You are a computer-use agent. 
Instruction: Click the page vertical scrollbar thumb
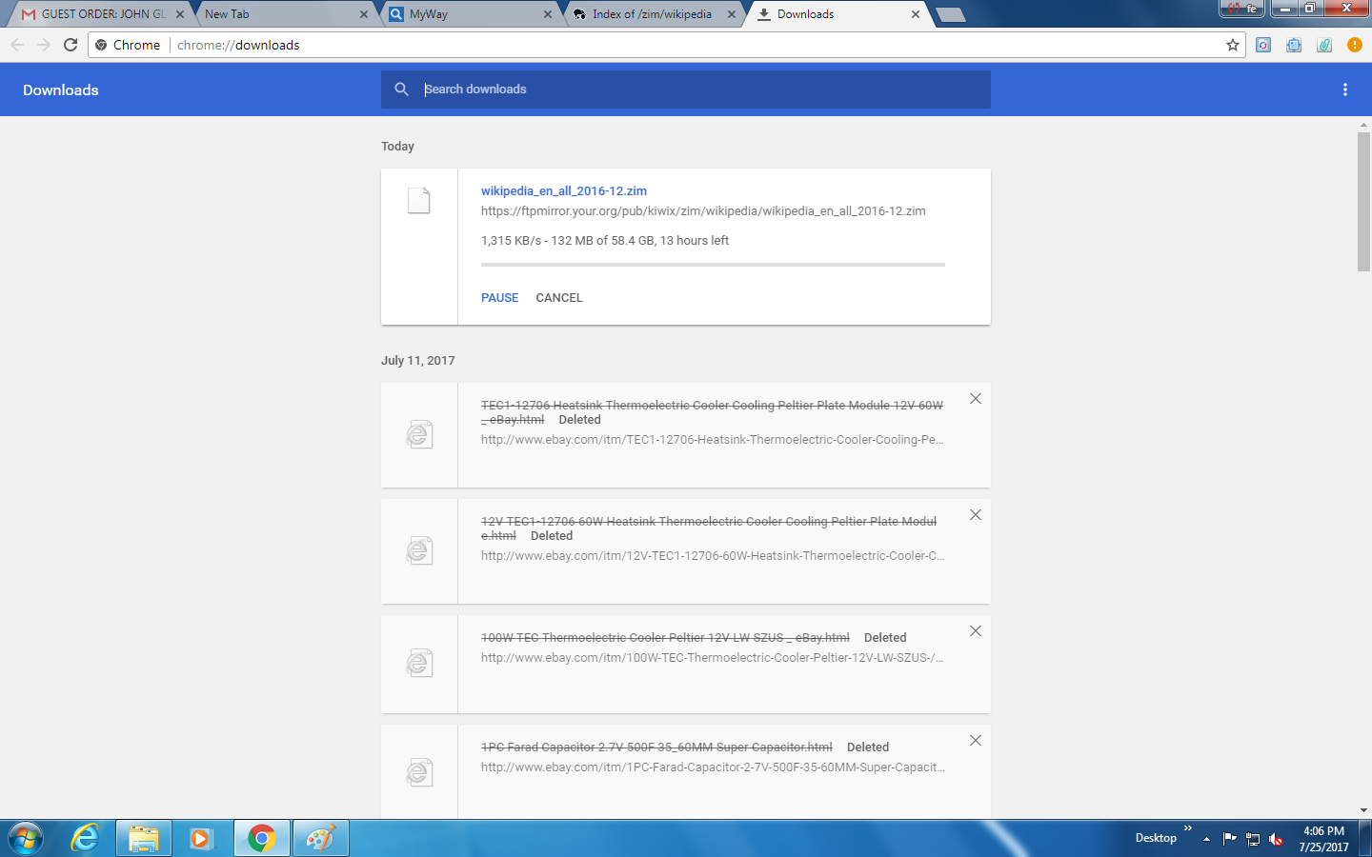pos(1363,202)
